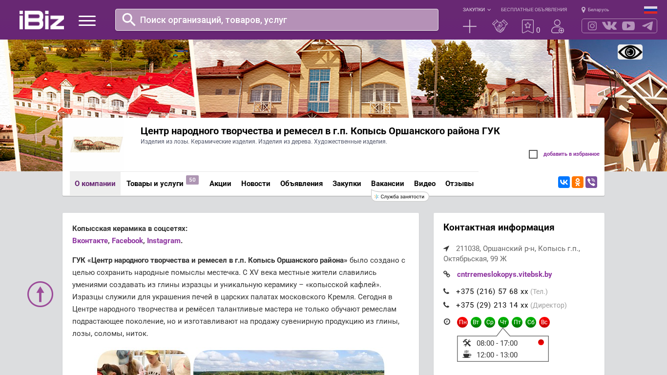Select Ср in work schedule
The width and height of the screenshot is (667, 375).
click(x=490, y=322)
